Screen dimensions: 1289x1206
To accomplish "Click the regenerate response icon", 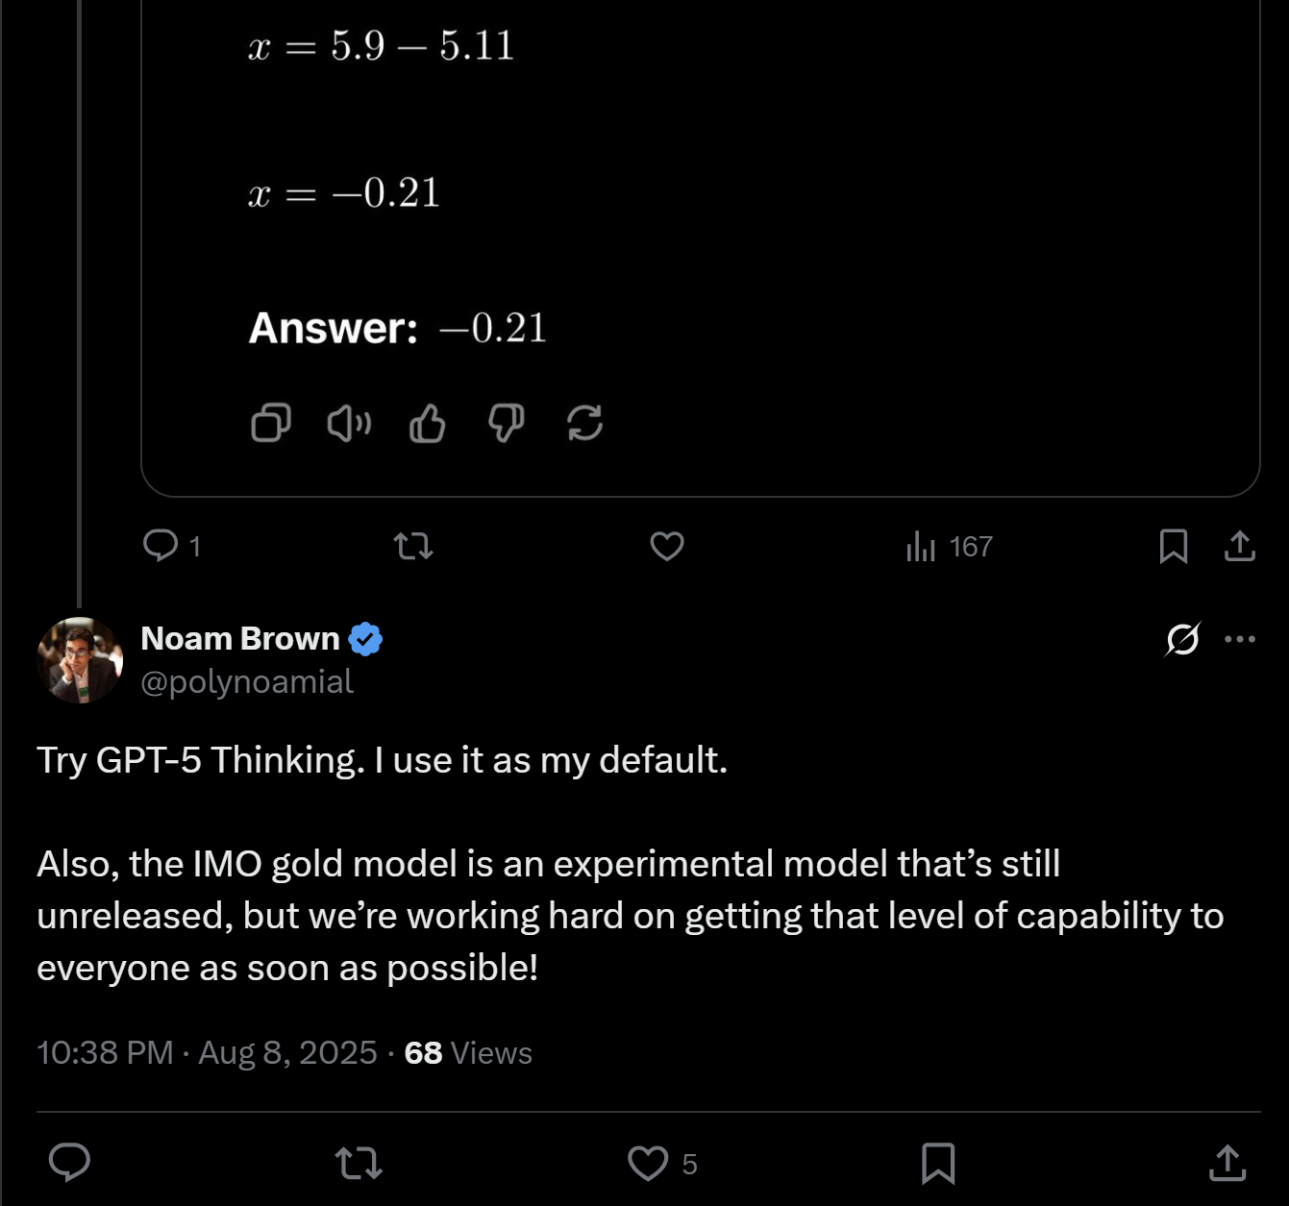I will 584,422.
